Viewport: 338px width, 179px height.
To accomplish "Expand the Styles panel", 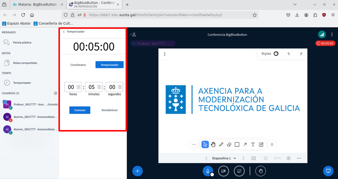I will point(266,54).
